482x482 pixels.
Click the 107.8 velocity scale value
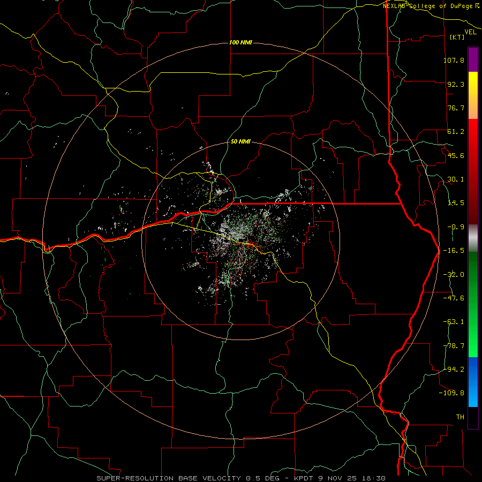tap(454, 60)
